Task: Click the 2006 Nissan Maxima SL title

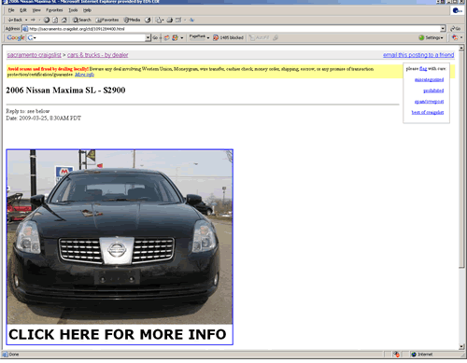Action: click(65, 91)
